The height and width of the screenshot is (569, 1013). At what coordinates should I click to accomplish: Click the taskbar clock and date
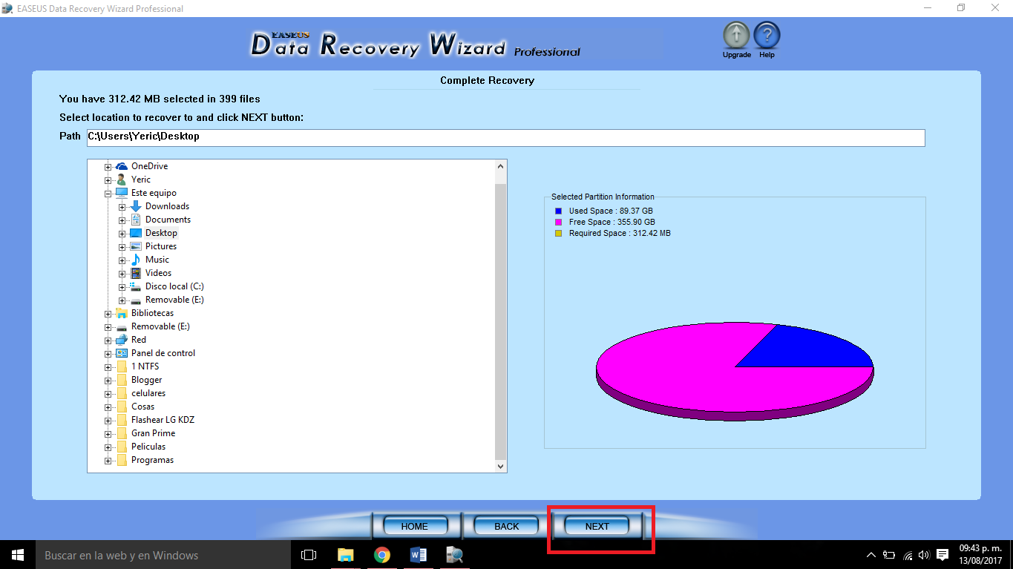(980, 555)
